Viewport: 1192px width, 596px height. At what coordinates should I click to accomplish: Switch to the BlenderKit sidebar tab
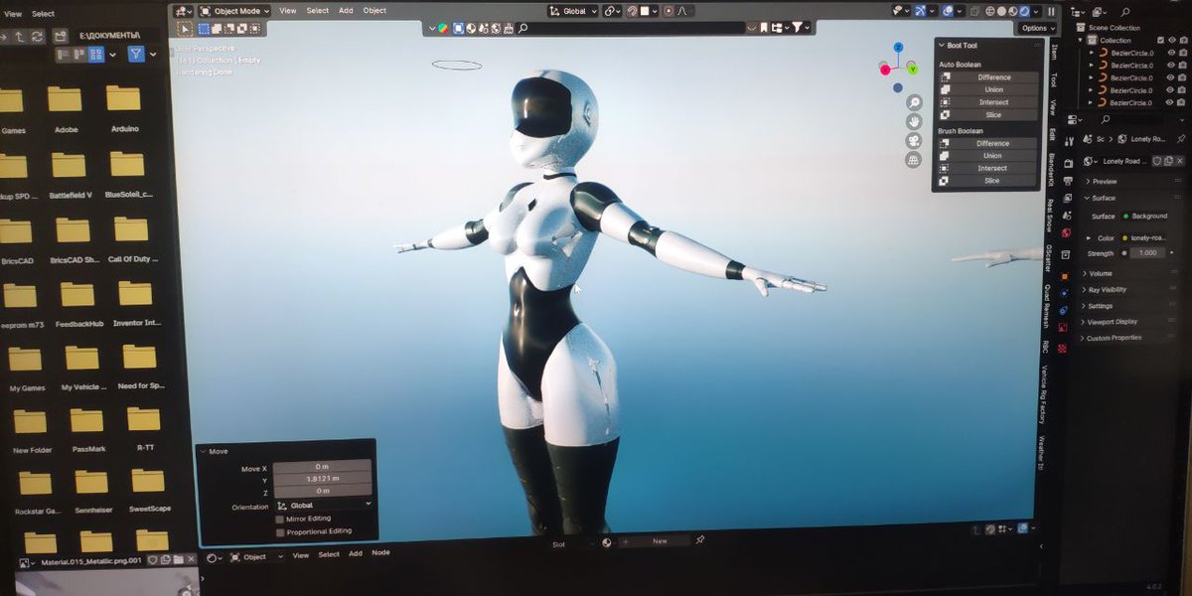click(1051, 172)
